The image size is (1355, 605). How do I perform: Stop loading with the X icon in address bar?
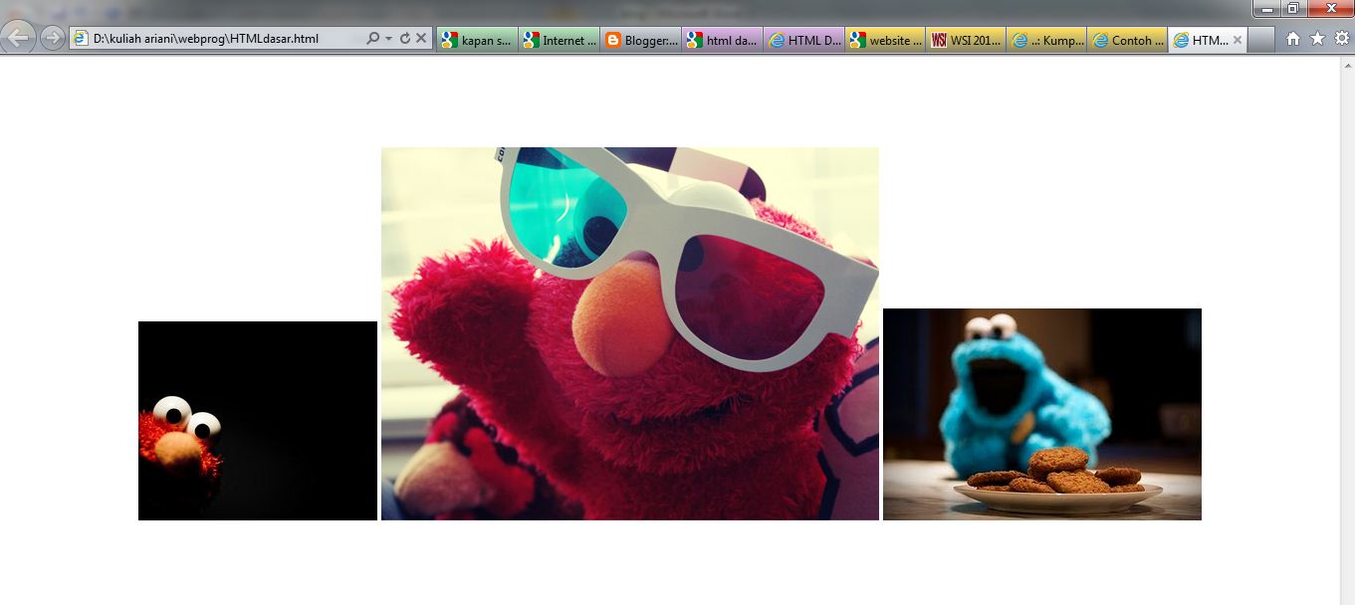(421, 39)
